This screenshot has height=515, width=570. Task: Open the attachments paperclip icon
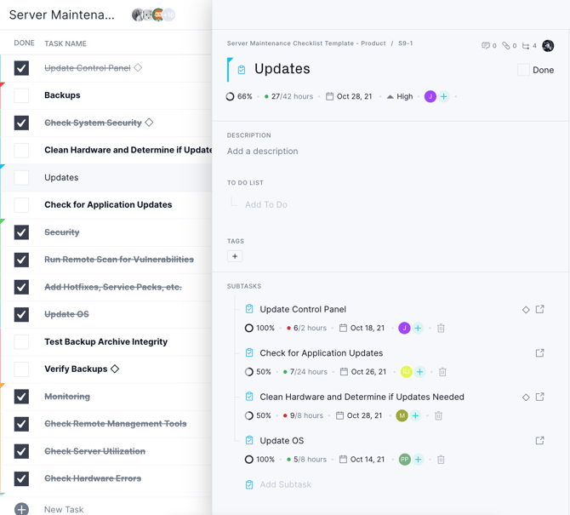(x=506, y=45)
